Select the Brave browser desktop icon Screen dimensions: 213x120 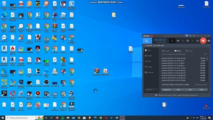(x=46, y=4)
